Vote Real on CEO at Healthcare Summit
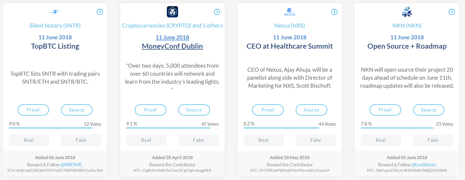 263,140
